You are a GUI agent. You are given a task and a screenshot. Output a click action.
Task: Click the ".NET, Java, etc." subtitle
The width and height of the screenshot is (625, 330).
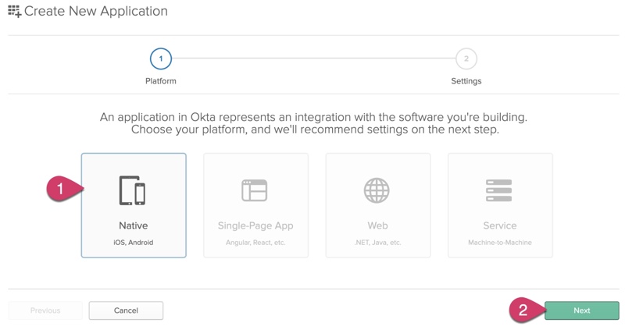377,243
